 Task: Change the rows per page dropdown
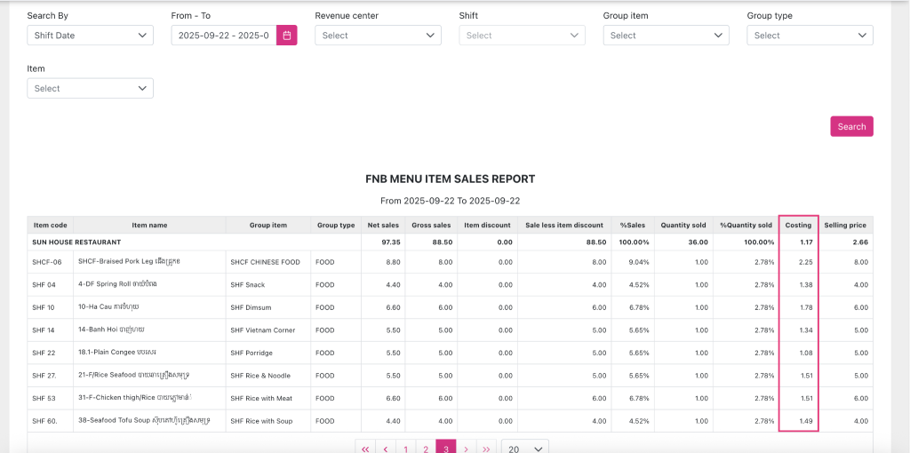tap(524, 449)
